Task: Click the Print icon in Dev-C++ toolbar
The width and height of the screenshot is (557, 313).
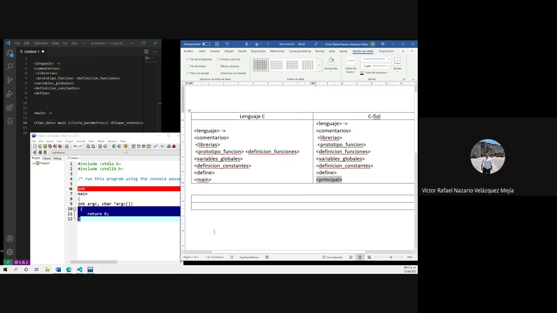Action: 67,146
